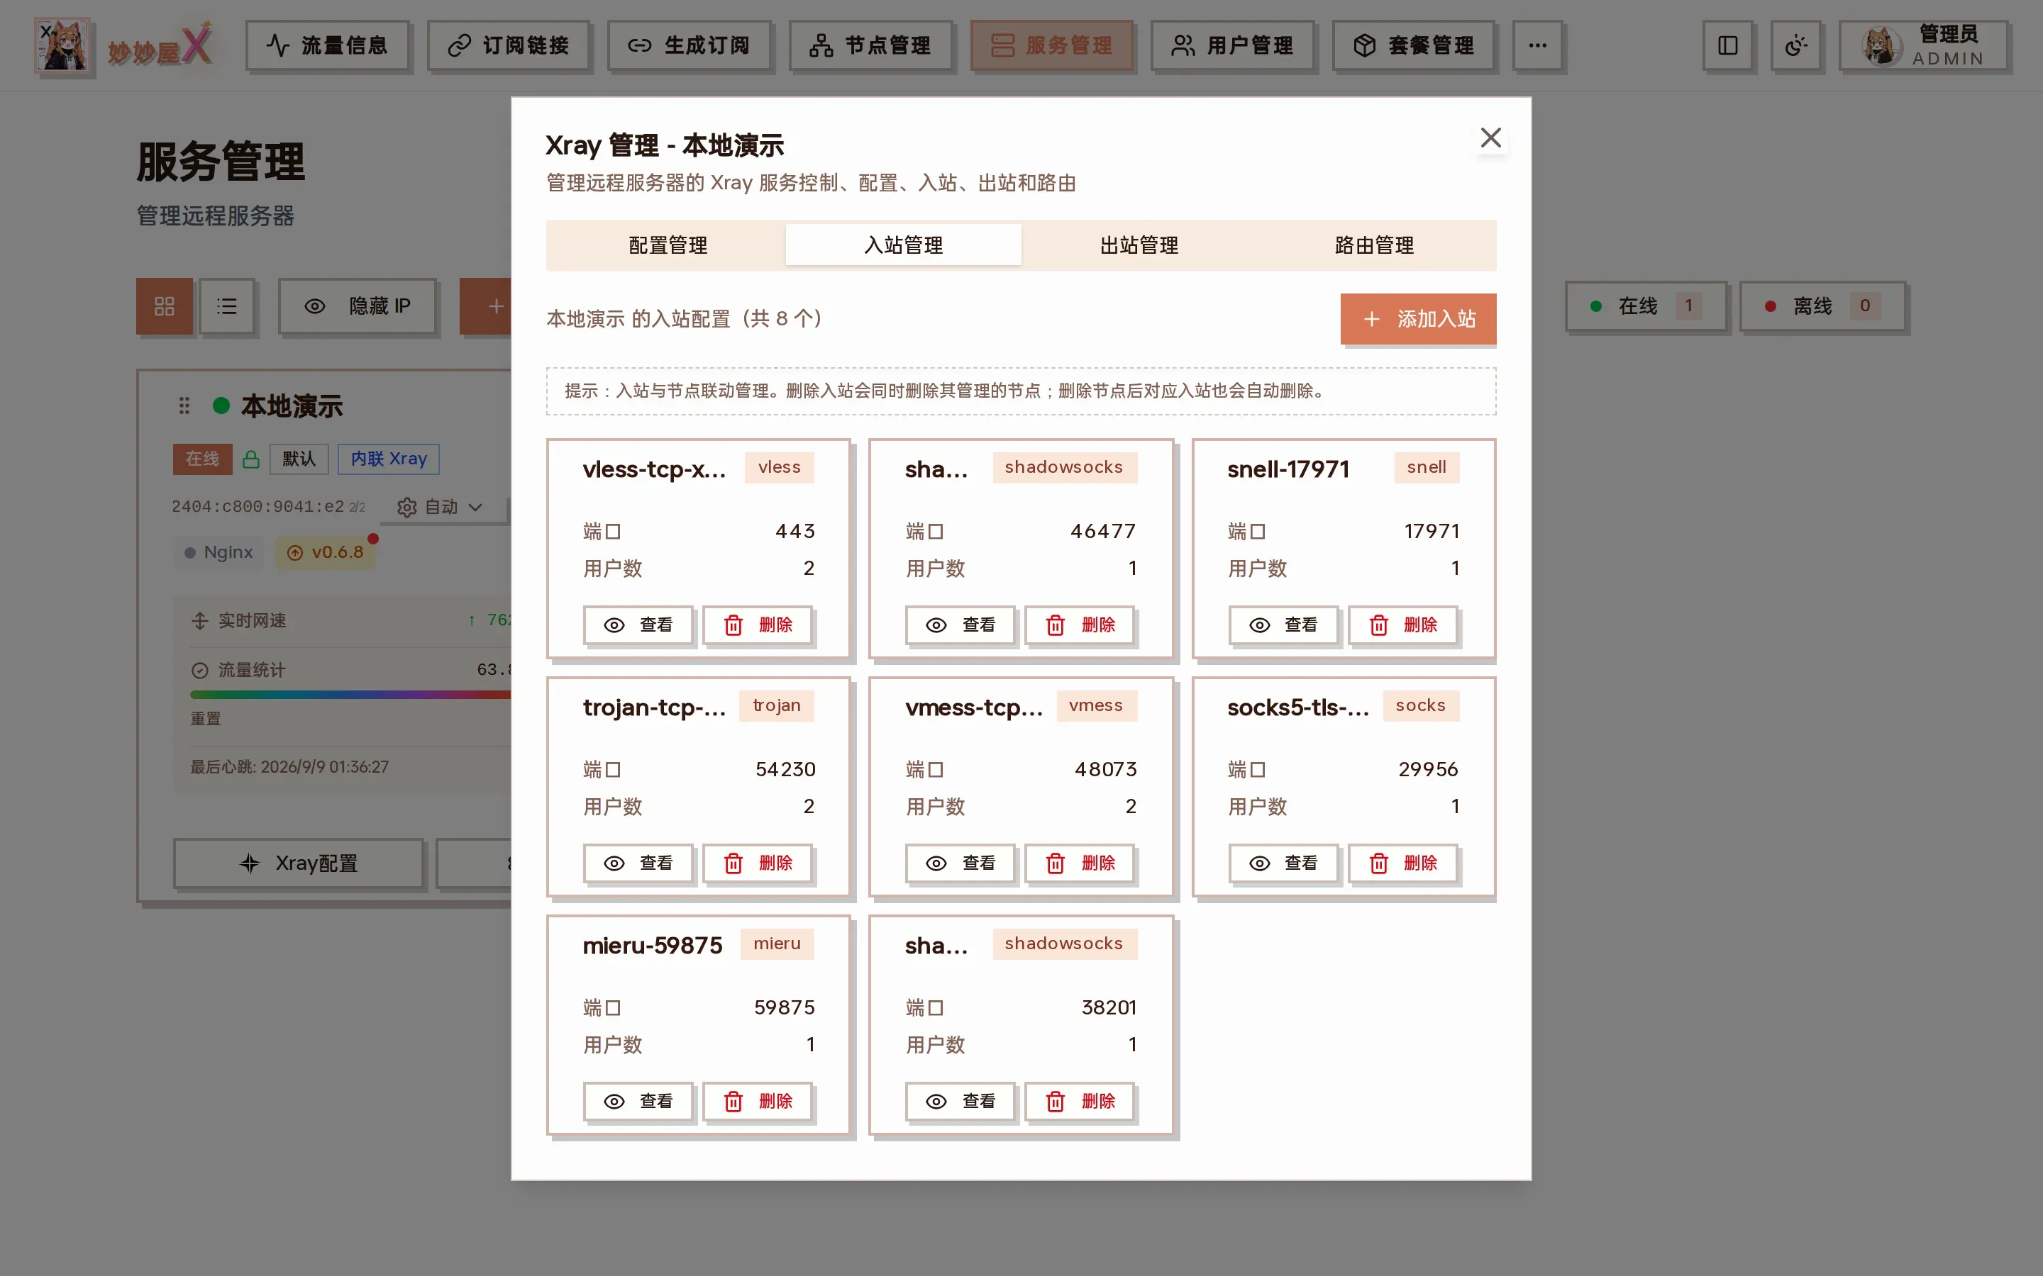
Task: Click the 妙妙屋X logo avatar
Action: (62, 45)
